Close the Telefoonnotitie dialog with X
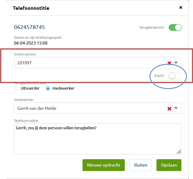Image resolution: width=193 pixels, height=179 pixels. click(x=181, y=8)
